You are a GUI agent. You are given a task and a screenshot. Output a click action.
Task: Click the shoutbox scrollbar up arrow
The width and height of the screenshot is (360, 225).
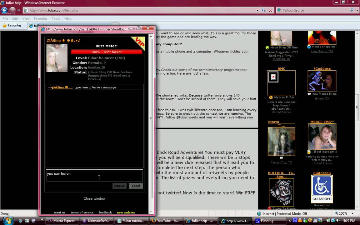tap(151, 36)
